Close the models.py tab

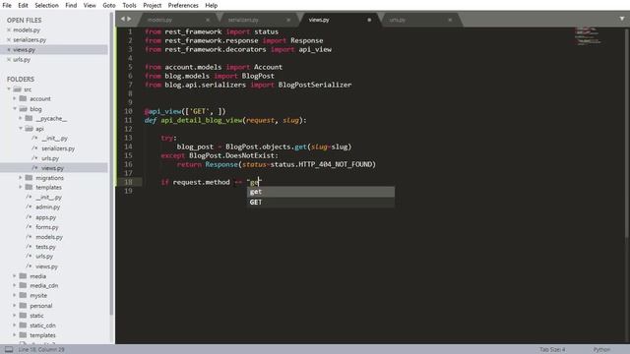coord(208,20)
